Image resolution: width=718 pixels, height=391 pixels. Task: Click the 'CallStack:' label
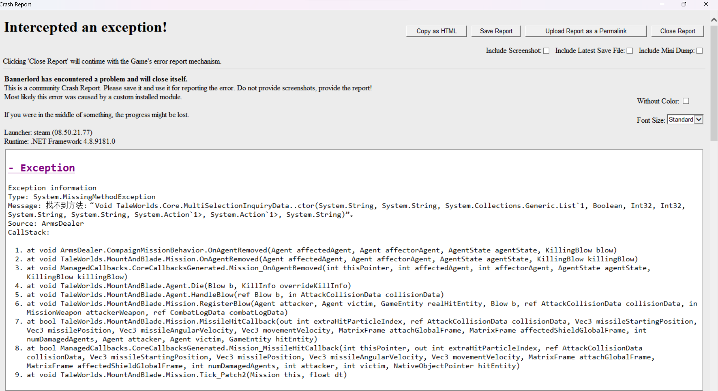[29, 232]
